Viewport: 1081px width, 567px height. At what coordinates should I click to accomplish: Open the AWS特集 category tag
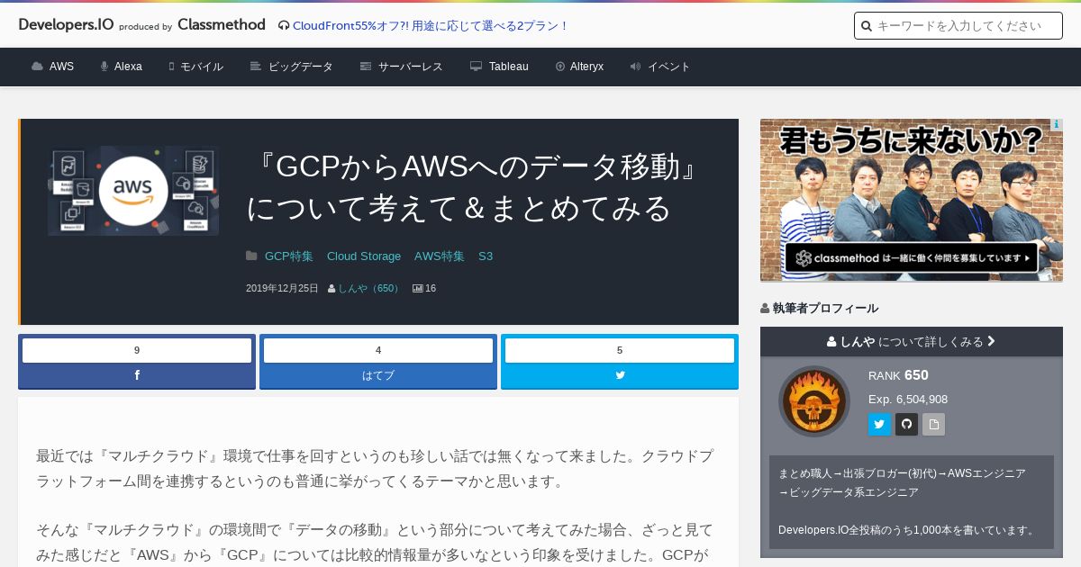pos(440,256)
